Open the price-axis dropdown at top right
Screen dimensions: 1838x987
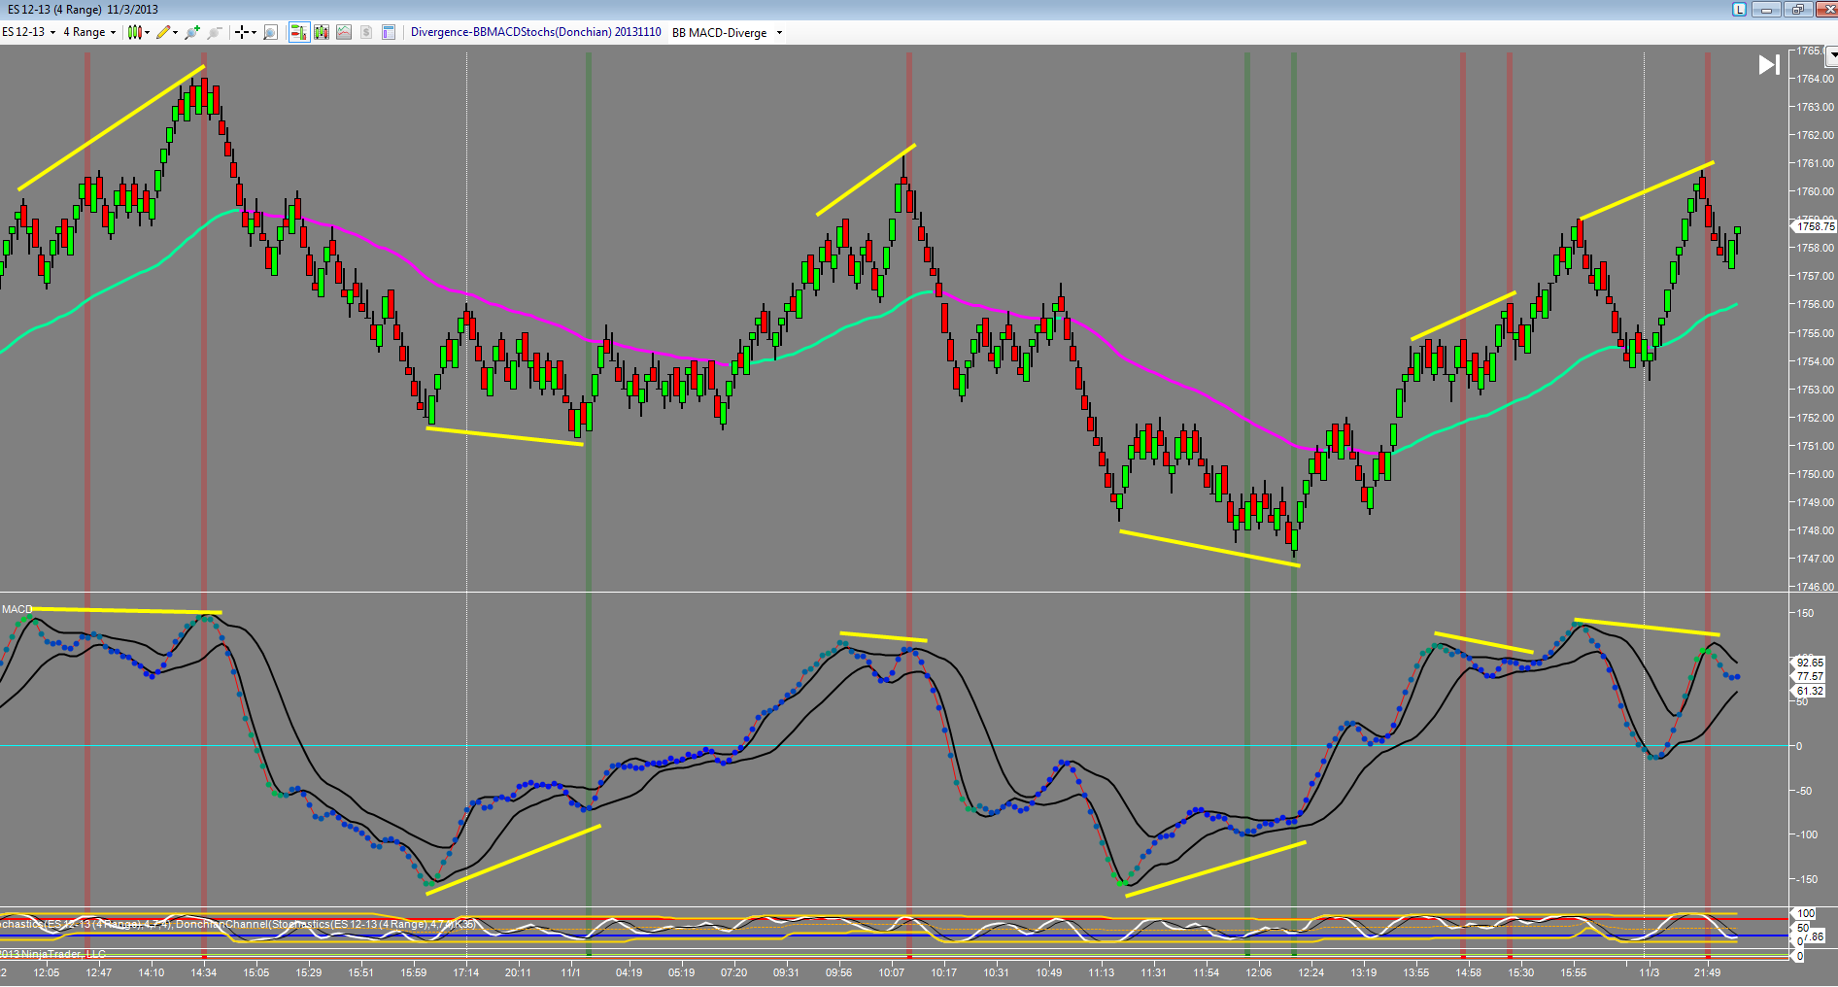(x=1832, y=54)
